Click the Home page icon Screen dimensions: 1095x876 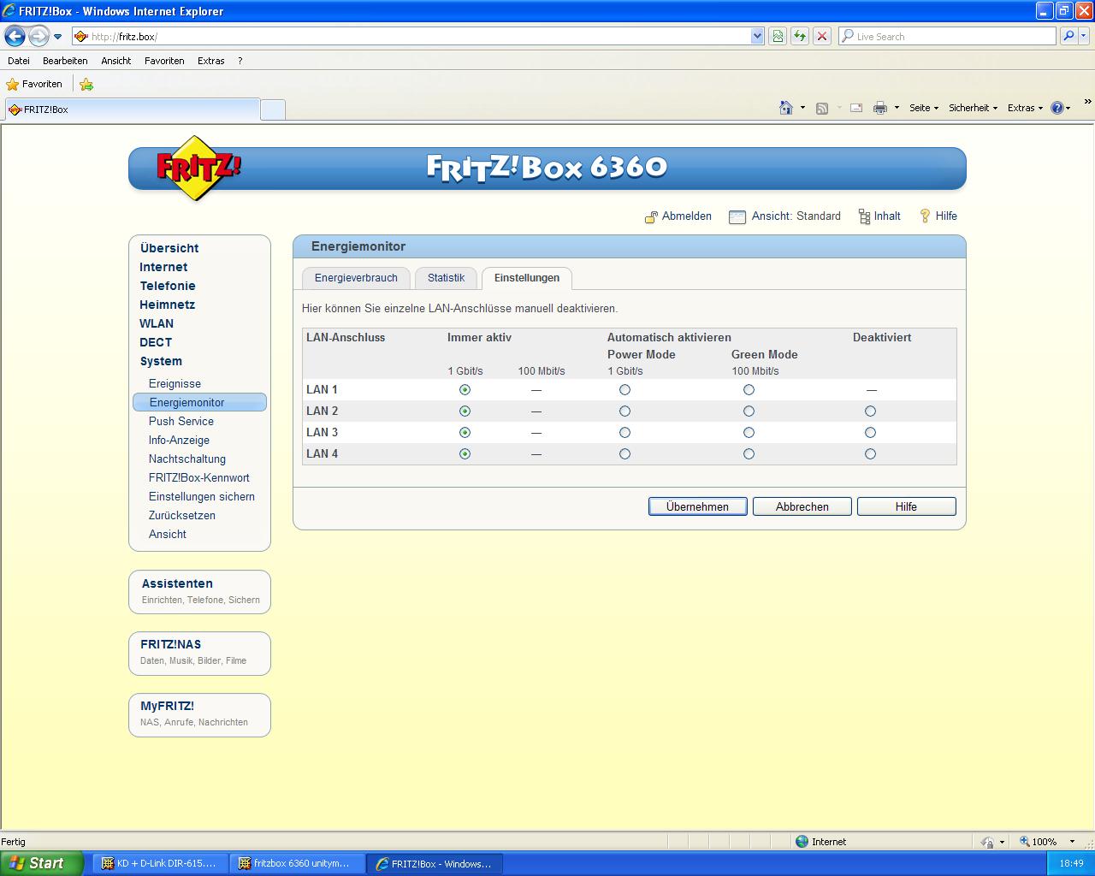(x=786, y=108)
